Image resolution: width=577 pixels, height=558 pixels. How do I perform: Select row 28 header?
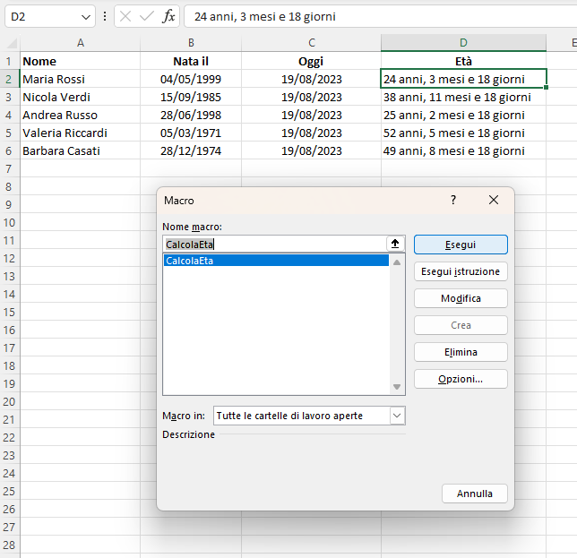click(x=9, y=545)
